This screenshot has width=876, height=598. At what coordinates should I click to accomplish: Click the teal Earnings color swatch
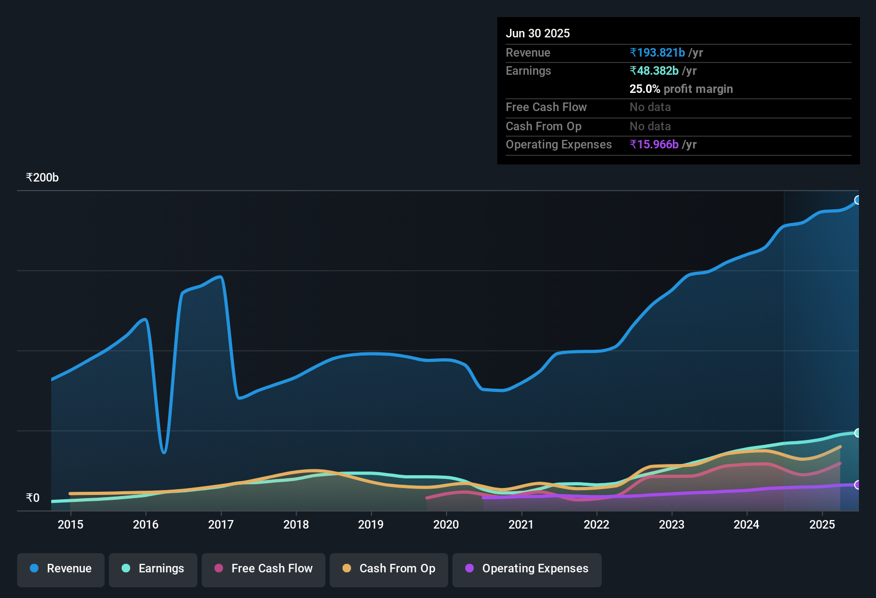[x=126, y=569]
